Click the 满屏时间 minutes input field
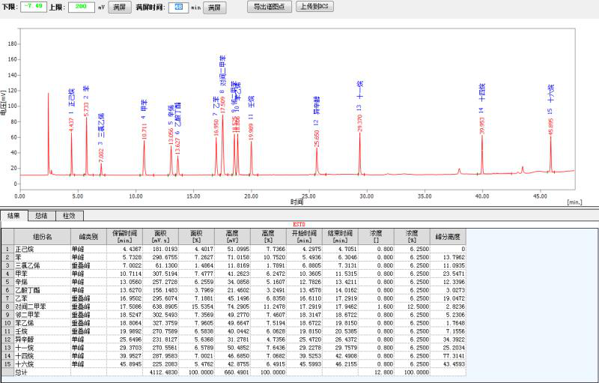The width and height of the screenshot is (599, 383). (177, 7)
